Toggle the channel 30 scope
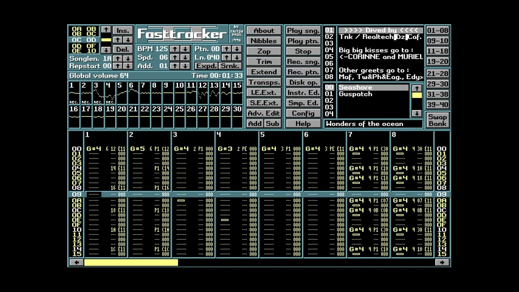Image resolution: width=519 pixels, height=292 pixels. pyautogui.click(x=238, y=117)
